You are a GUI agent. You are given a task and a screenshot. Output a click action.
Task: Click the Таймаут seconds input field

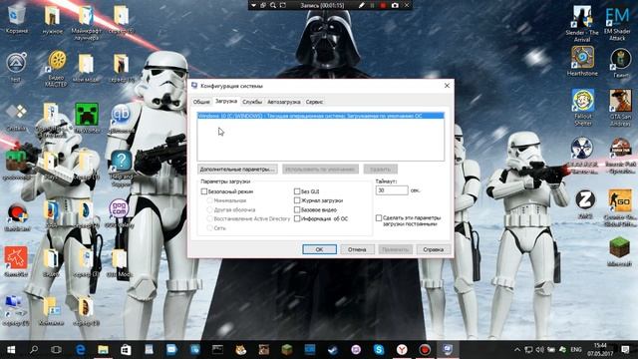point(392,190)
